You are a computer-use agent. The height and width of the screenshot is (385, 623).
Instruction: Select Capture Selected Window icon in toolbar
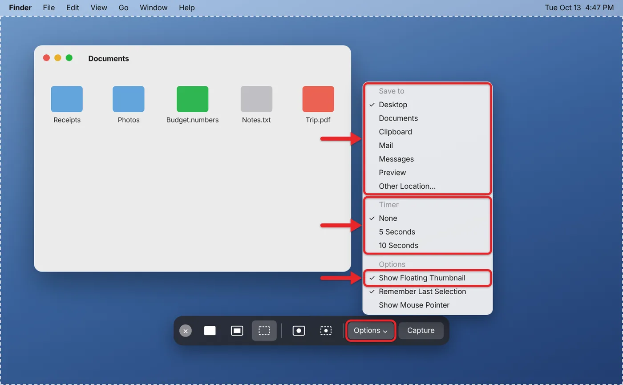(237, 331)
